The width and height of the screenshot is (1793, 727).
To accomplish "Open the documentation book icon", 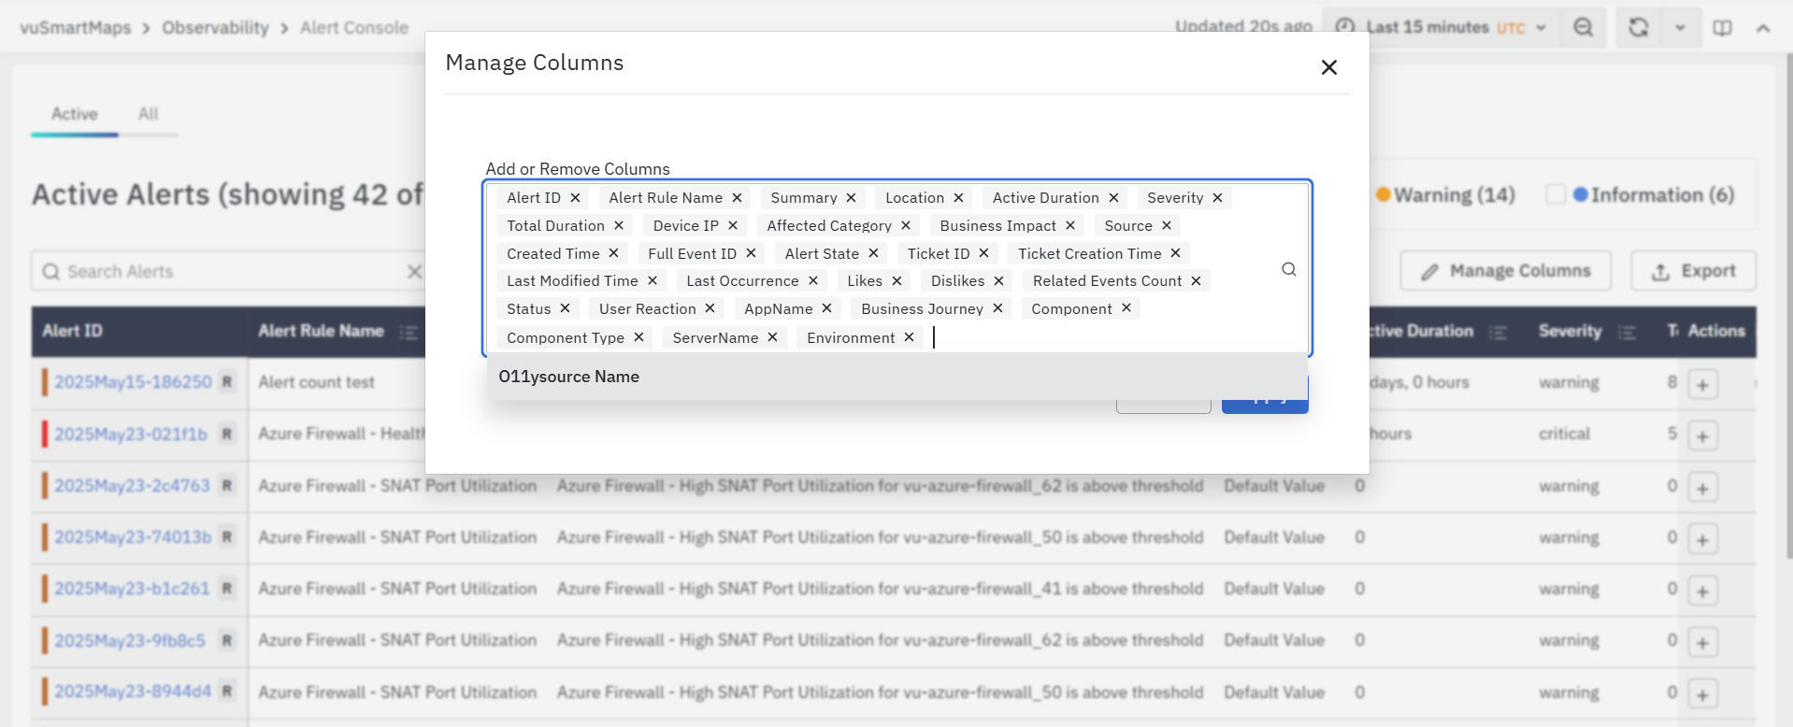I will click(x=1722, y=28).
